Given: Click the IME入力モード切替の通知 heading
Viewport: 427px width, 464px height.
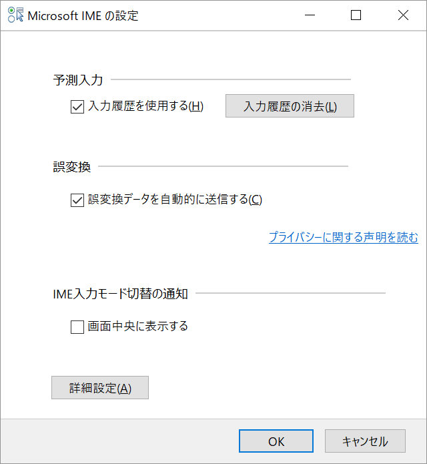Looking at the screenshot, I should point(119,293).
